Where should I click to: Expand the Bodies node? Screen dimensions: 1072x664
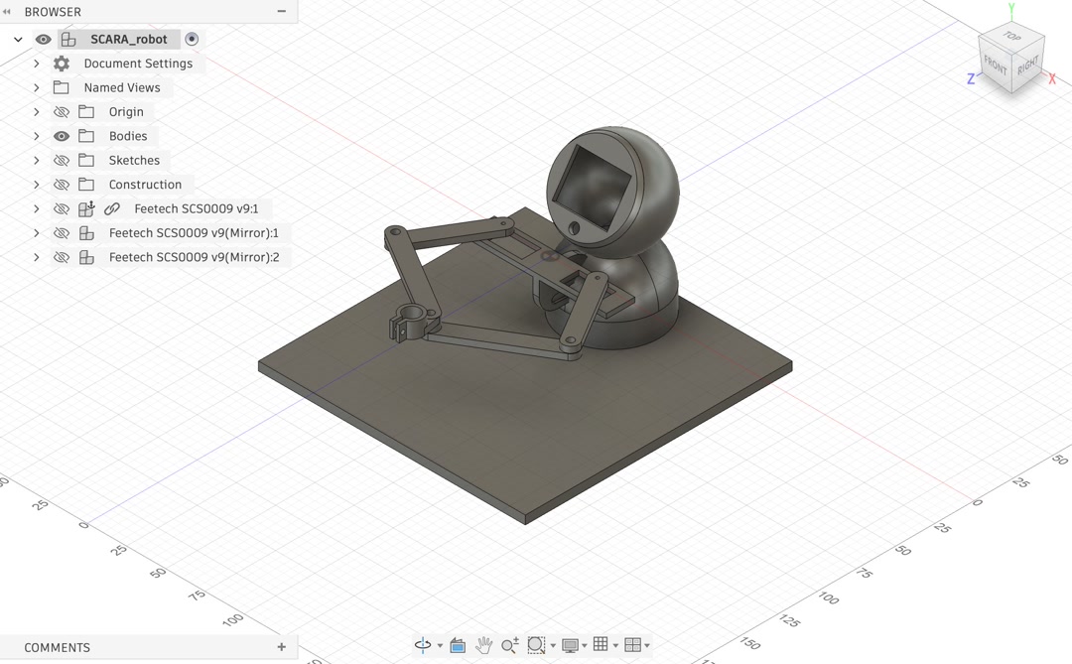coord(37,136)
